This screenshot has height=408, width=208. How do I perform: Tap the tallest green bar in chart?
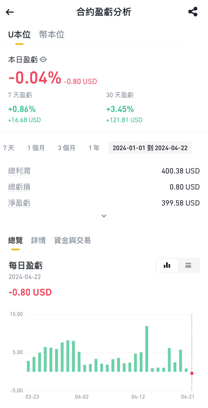147,348
